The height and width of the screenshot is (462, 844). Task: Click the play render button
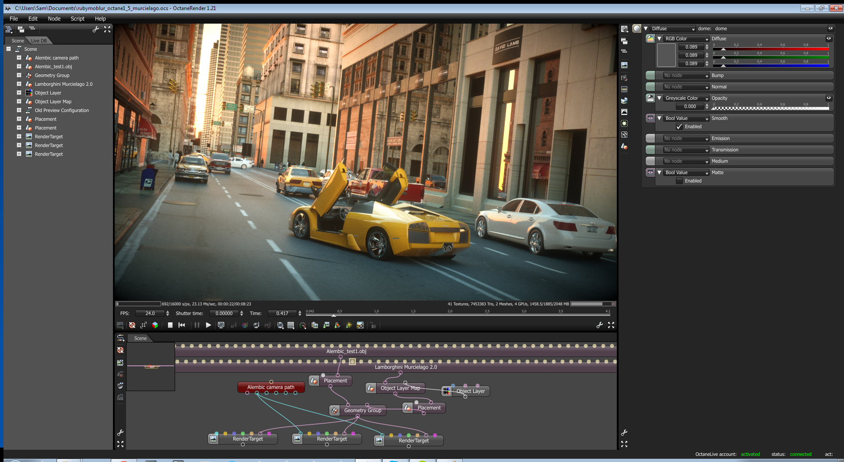[x=208, y=325]
